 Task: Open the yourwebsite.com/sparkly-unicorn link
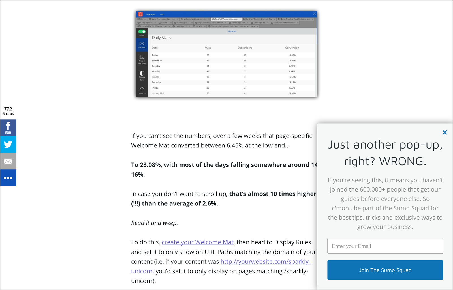click(x=221, y=266)
